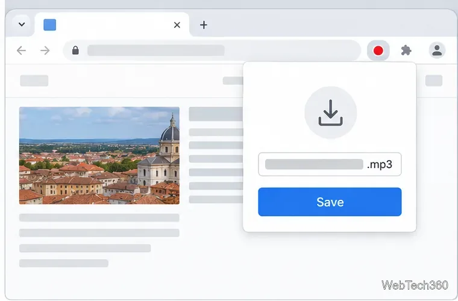Close the active browser tab
The image size is (458, 301).
tap(177, 25)
